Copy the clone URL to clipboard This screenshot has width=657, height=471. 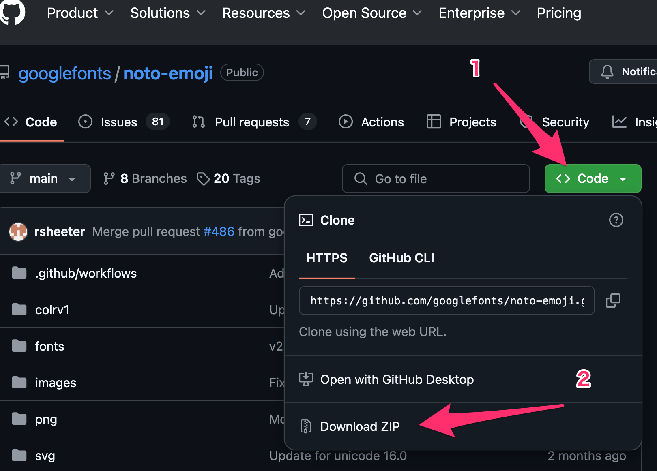pyautogui.click(x=613, y=301)
